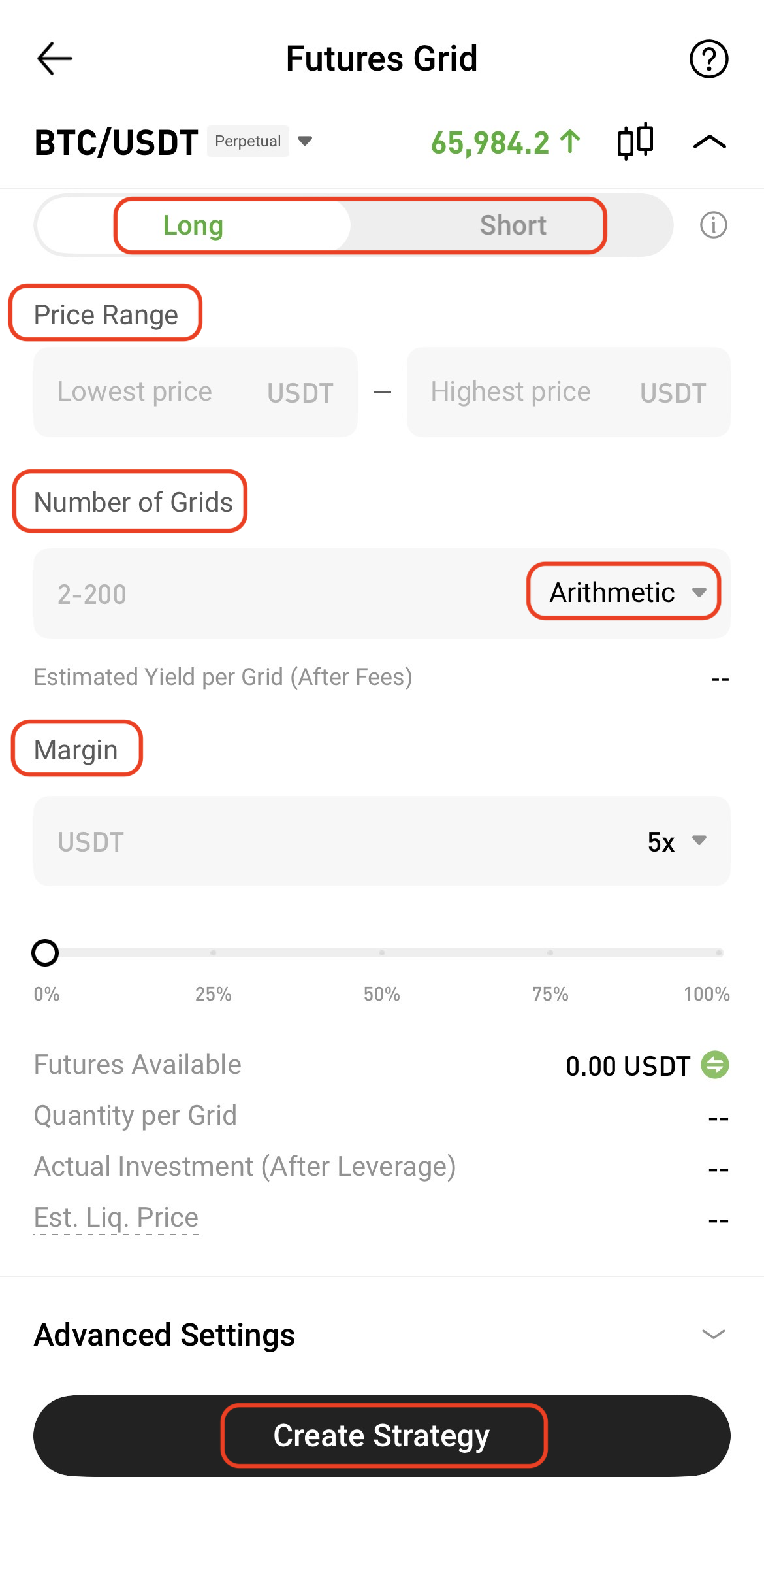Tap the 100% point on margin slider
This screenshot has width=764, height=1577.
(x=718, y=953)
